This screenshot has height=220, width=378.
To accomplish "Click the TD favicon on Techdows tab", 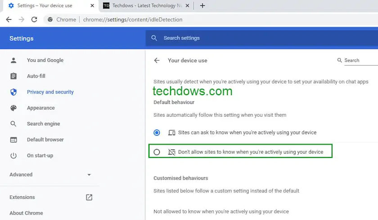I will (106, 5).
